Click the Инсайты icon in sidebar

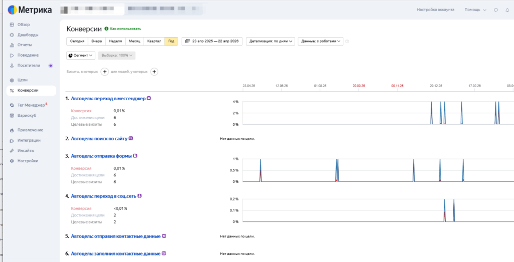tap(12, 151)
